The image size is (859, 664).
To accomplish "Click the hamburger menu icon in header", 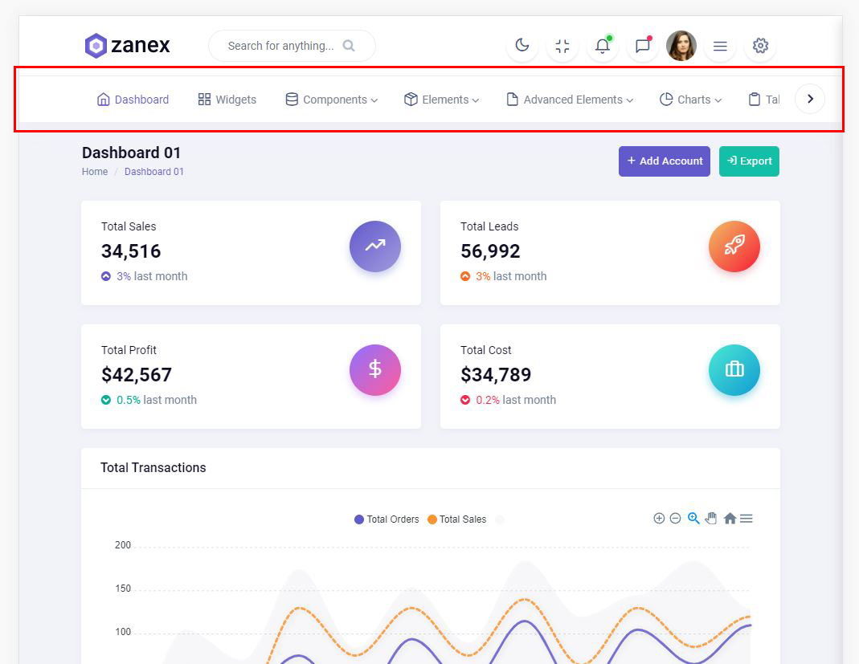I will tap(720, 46).
